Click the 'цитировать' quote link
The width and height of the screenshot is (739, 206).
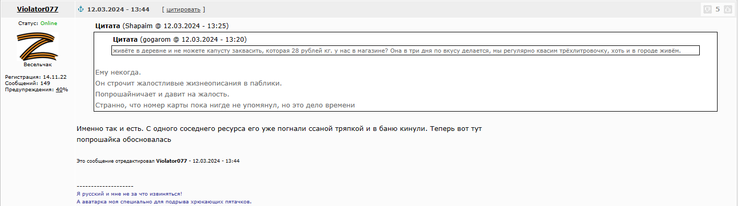[x=184, y=9]
